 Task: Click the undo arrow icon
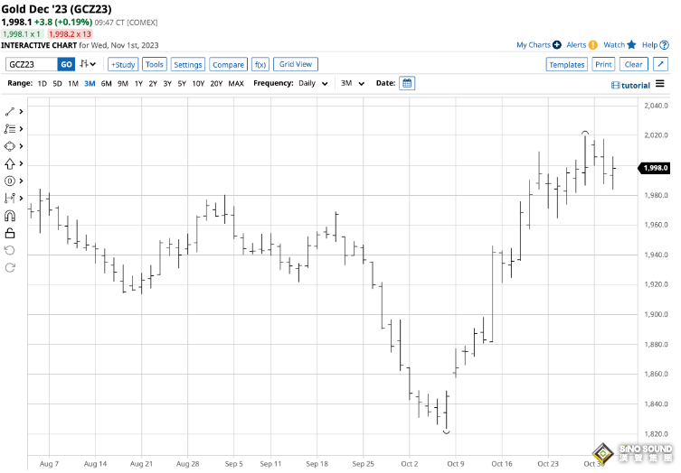coord(10,249)
